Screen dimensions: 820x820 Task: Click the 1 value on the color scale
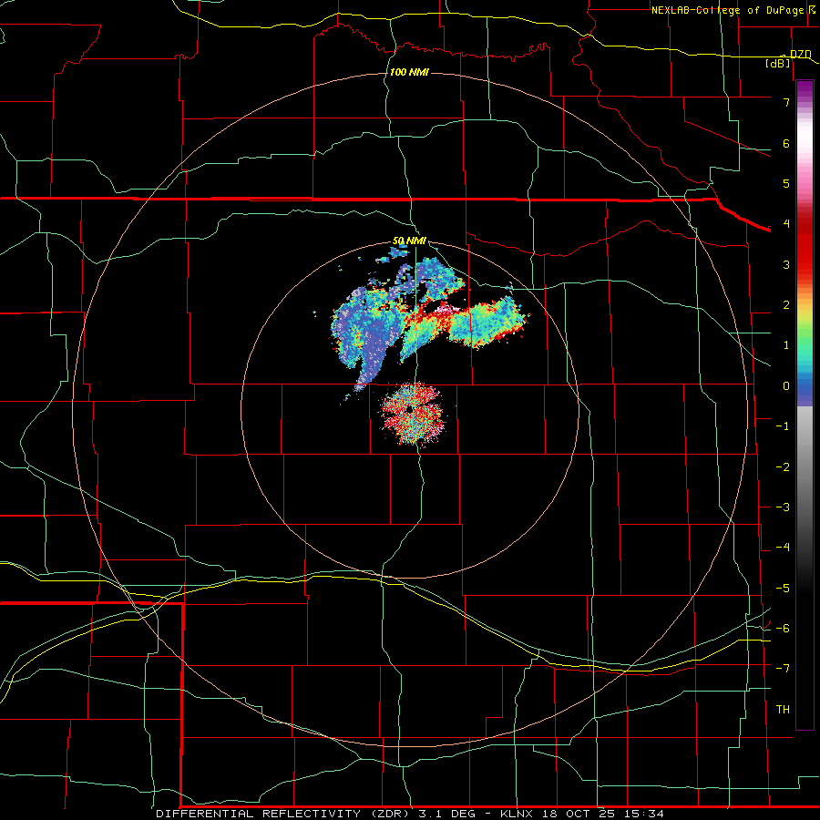[786, 345]
